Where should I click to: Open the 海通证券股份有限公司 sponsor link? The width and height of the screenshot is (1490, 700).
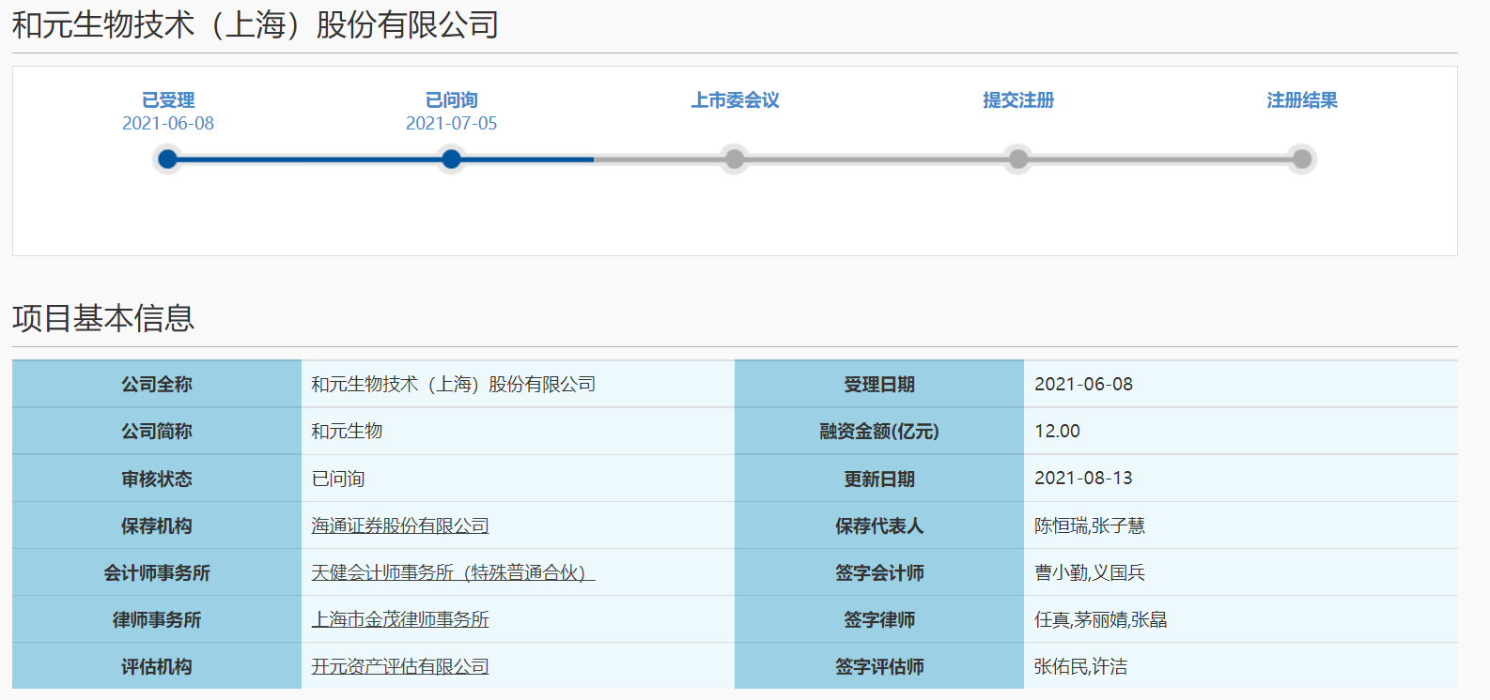[400, 526]
